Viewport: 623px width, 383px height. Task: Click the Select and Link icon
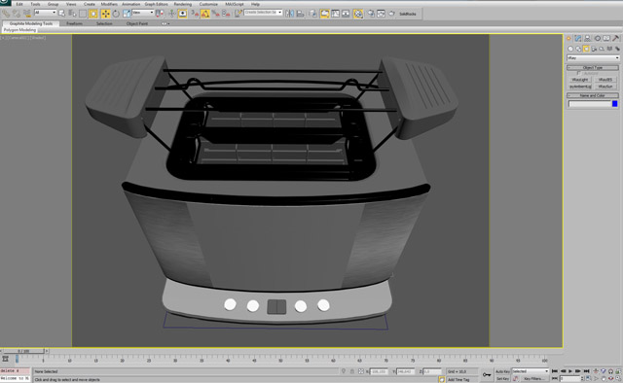click(6, 14)
